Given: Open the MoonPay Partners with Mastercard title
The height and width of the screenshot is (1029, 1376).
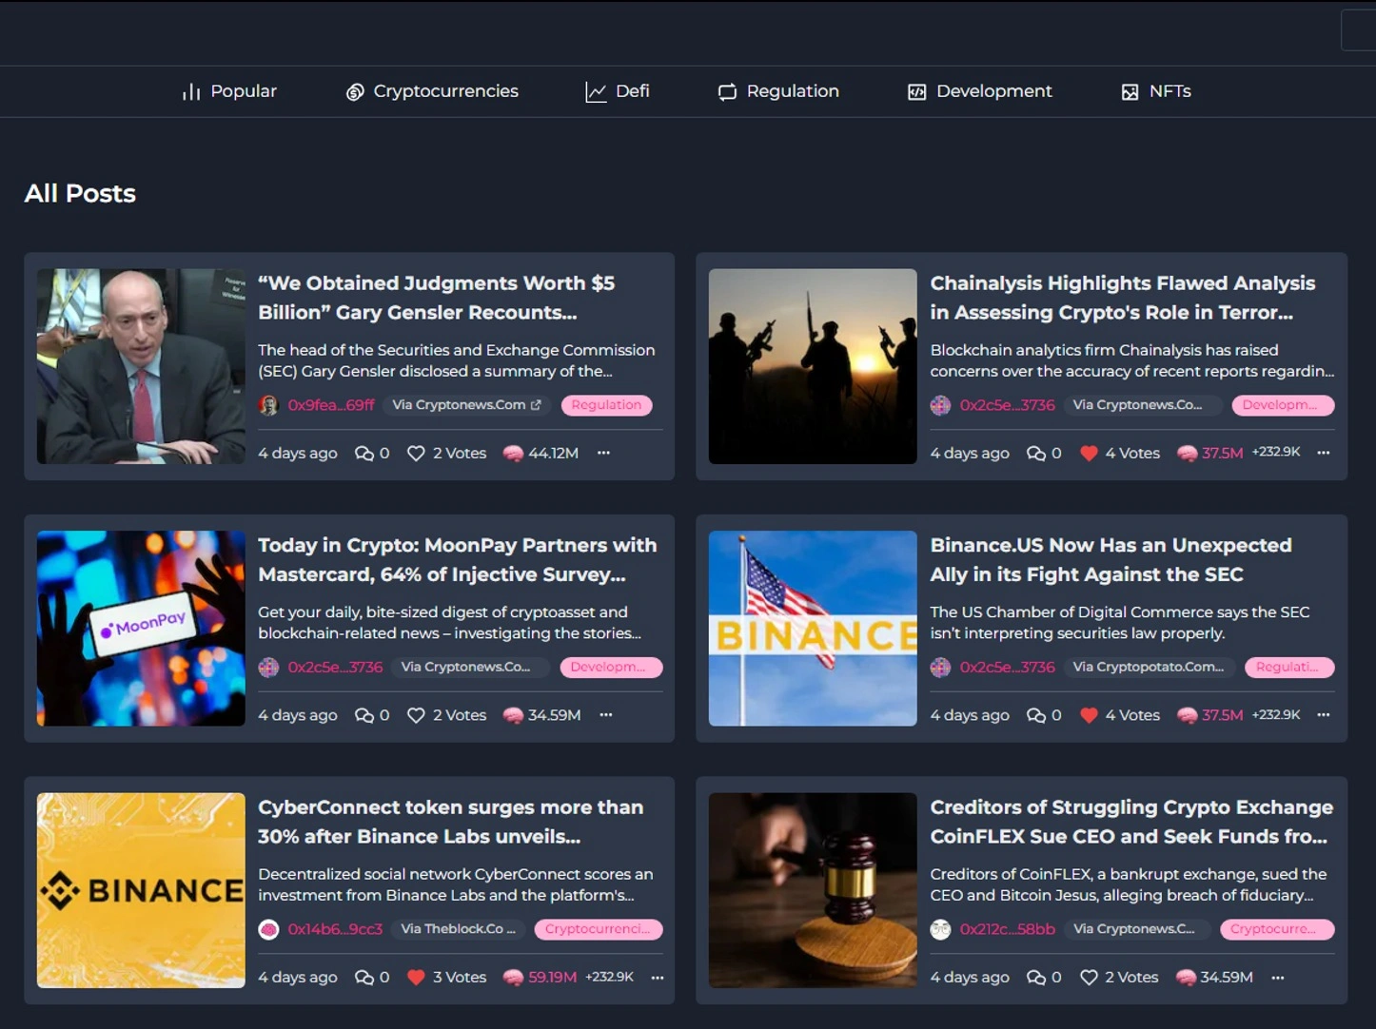Looking at the screenshot, I should [x=458, y=560].
